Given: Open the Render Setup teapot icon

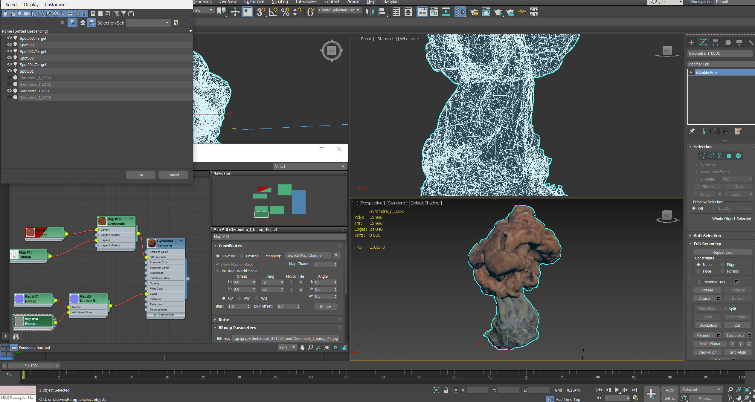Looking at the screenshot, I should coord(474,12).
